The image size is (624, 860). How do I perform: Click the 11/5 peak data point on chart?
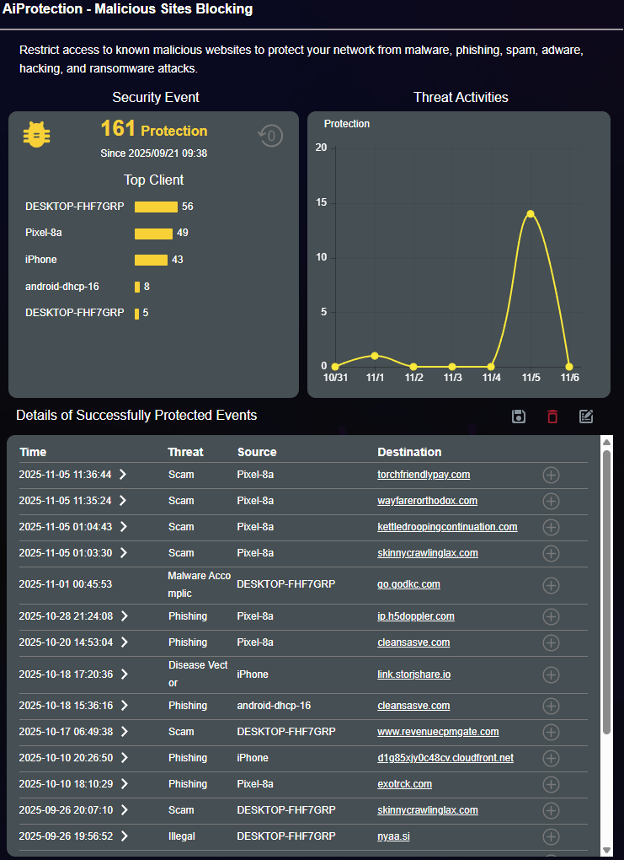point(531,213)
